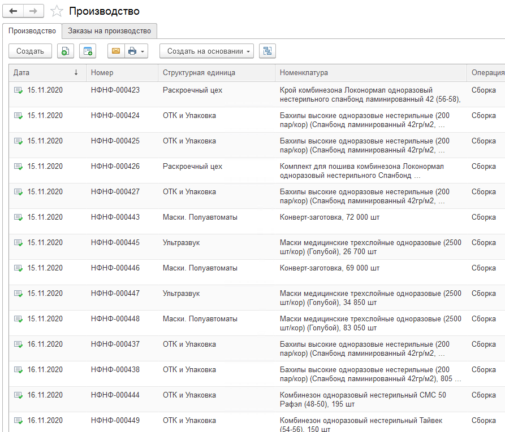Click the back navigation arrow
Image resolution: width=505 pixels, height=432 pixels.
click(13, 11)
